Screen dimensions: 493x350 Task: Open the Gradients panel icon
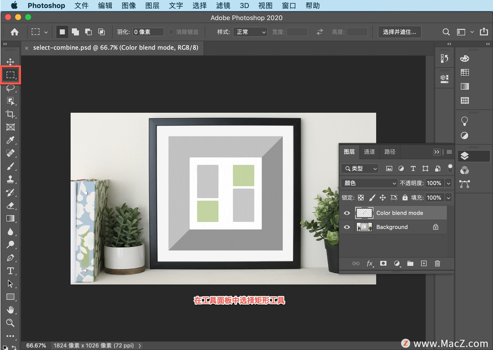464,86
